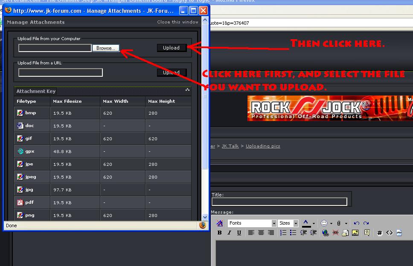The width and height of the screenshot is (413, 266).
Task: Click the Bold formatting icon
Action: 220,233
